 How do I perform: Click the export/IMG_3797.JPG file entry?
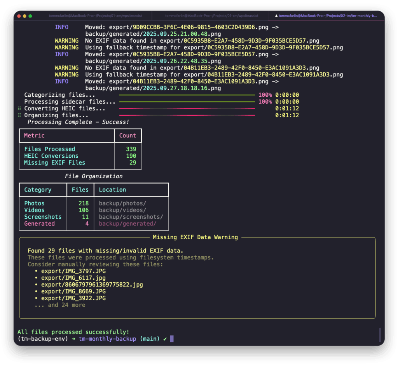pos(73,271)
